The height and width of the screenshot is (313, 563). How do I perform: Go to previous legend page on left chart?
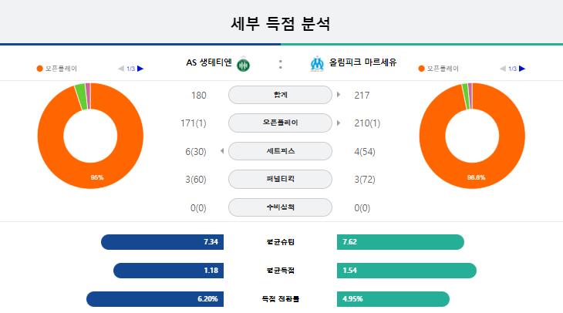point(121,69)
